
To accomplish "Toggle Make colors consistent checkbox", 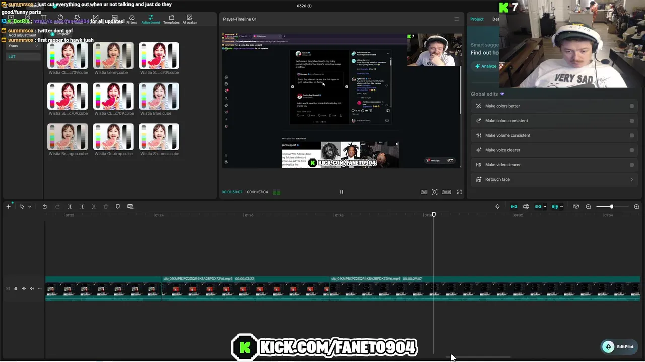I will [631, 121].
